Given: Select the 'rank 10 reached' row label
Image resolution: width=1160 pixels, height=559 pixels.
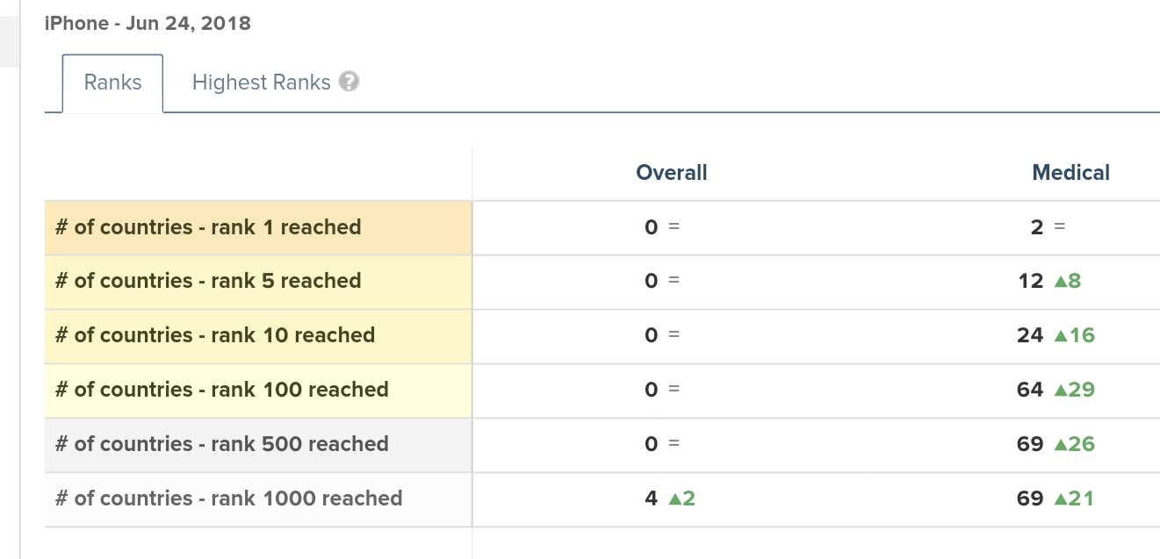Looking at the screenshot, I should (215, 336).
